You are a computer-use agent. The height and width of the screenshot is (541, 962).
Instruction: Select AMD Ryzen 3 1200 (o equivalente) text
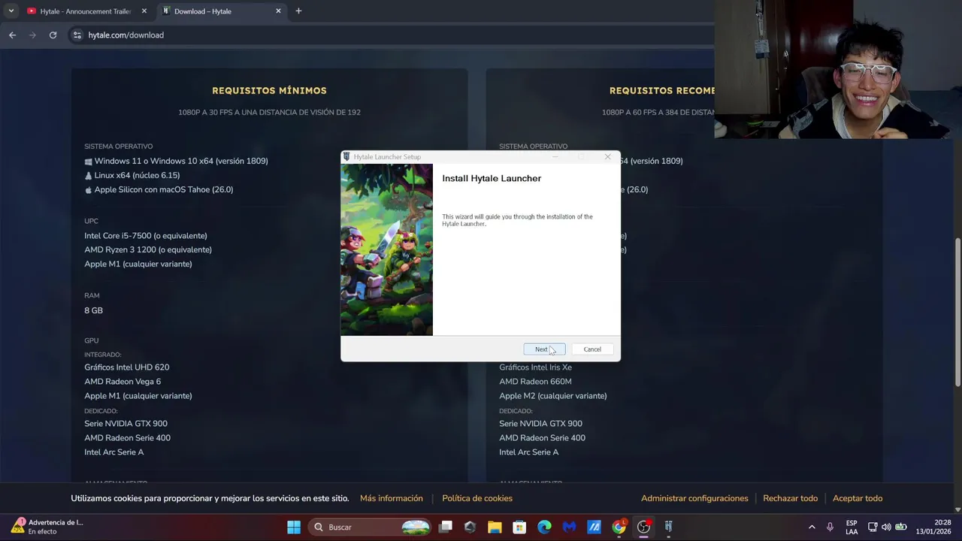pos(148,249)
